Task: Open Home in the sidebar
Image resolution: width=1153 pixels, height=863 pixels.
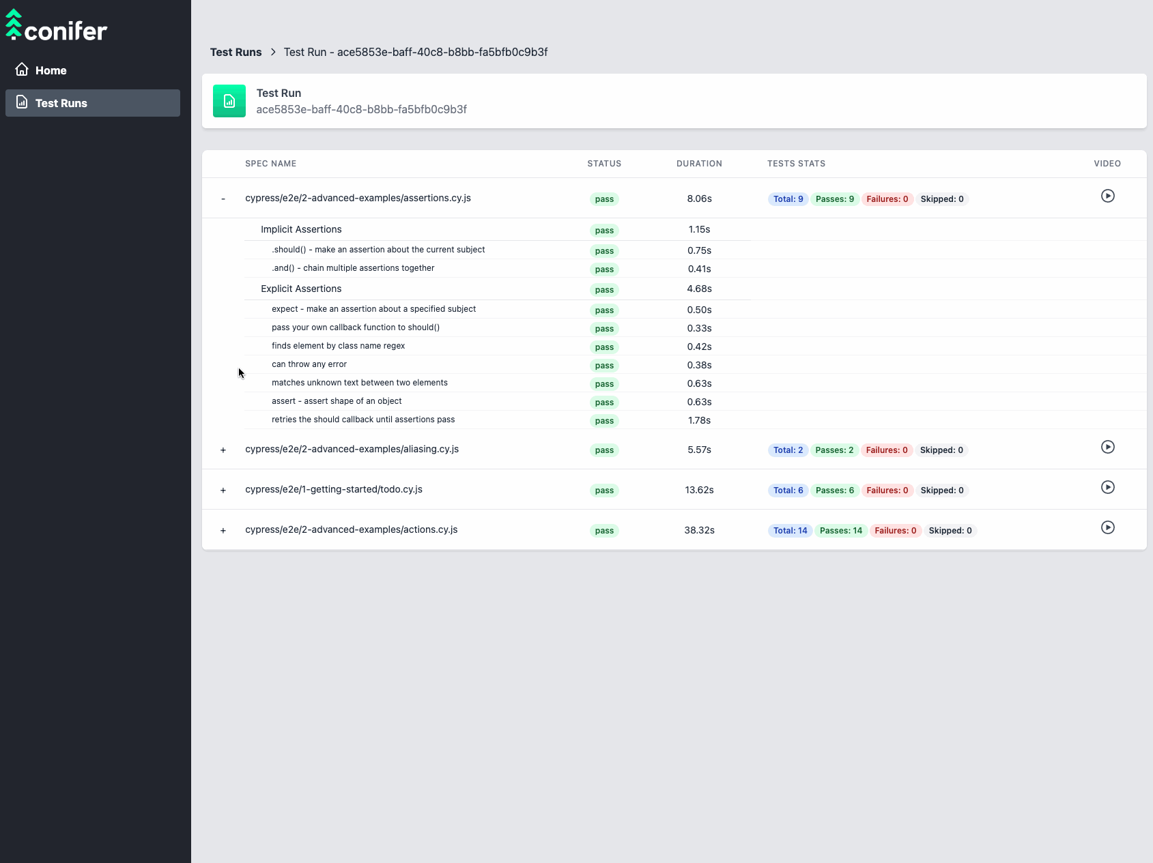Action: coord(51,70)
